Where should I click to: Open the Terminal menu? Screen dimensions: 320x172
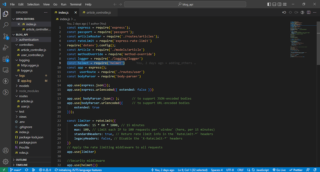tap(75, 4)
